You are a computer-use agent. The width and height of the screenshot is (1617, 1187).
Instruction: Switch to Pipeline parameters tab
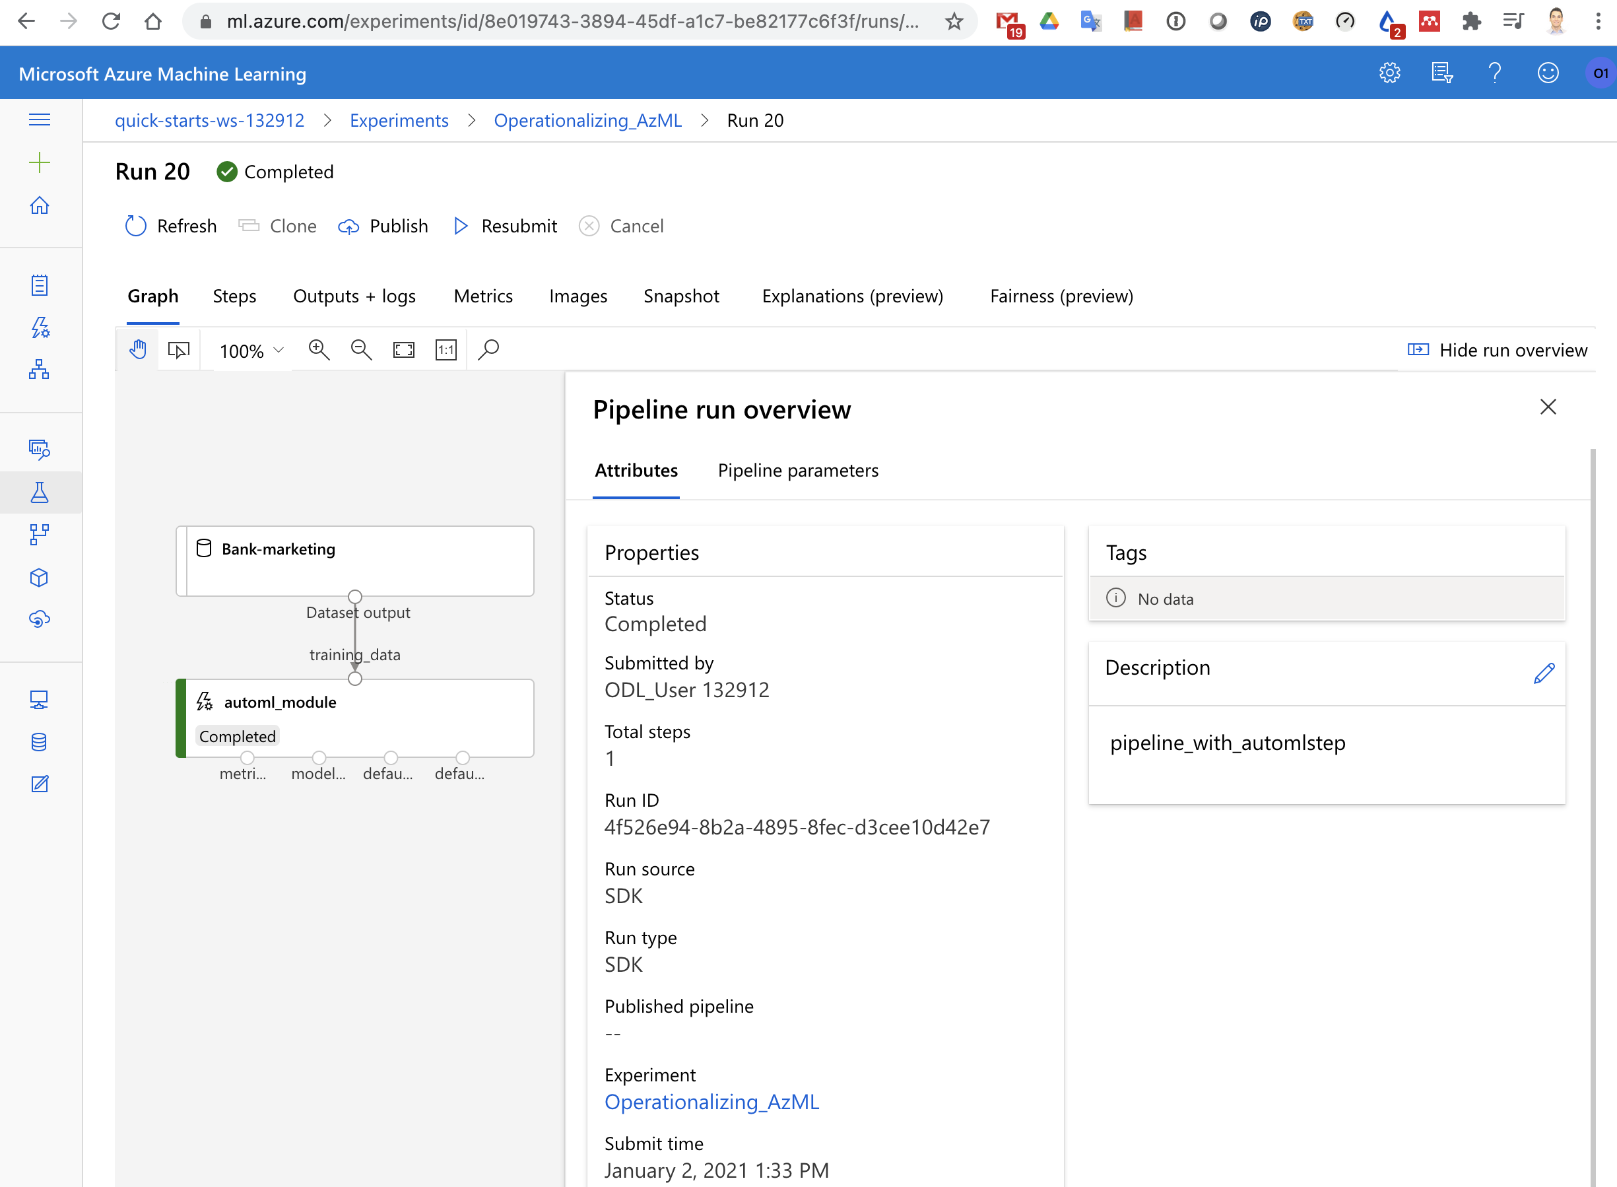tap(797, 470)
